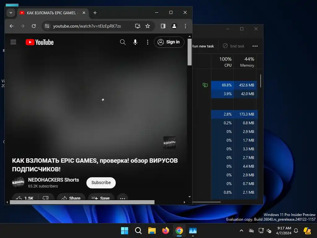Open taskbar Search
This screenshot has width=317, height=238.
[x=138, y=231]
